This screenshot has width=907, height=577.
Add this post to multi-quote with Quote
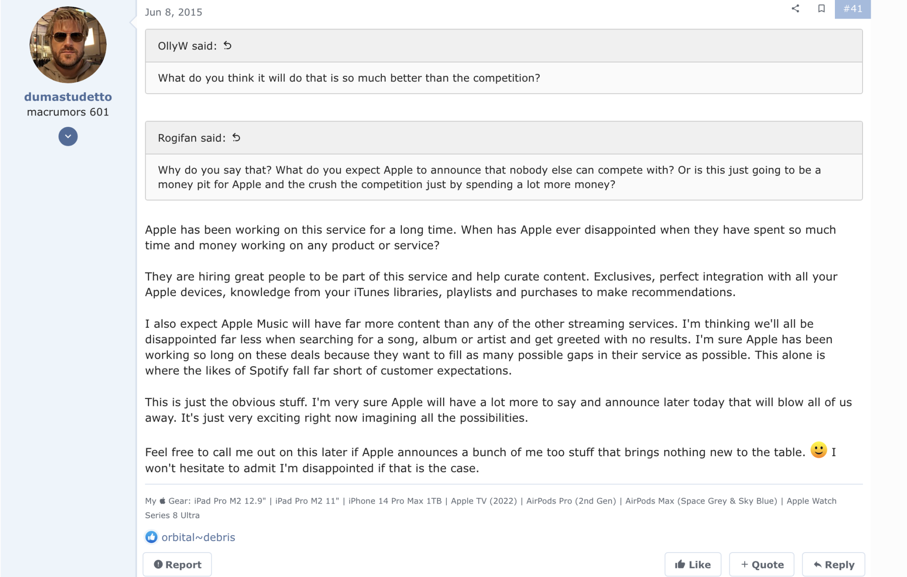[x=762, y=564]
